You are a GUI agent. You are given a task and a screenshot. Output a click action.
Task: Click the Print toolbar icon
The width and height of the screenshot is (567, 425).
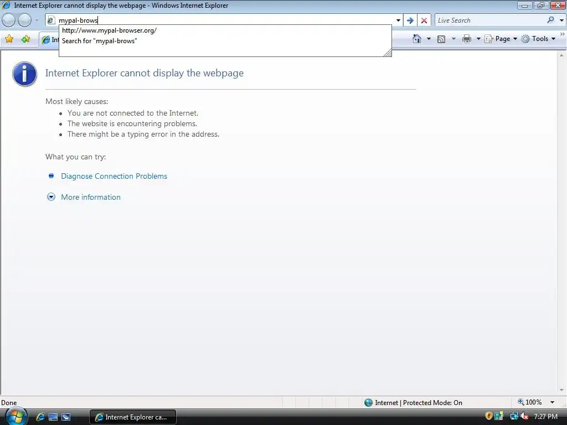467,39
